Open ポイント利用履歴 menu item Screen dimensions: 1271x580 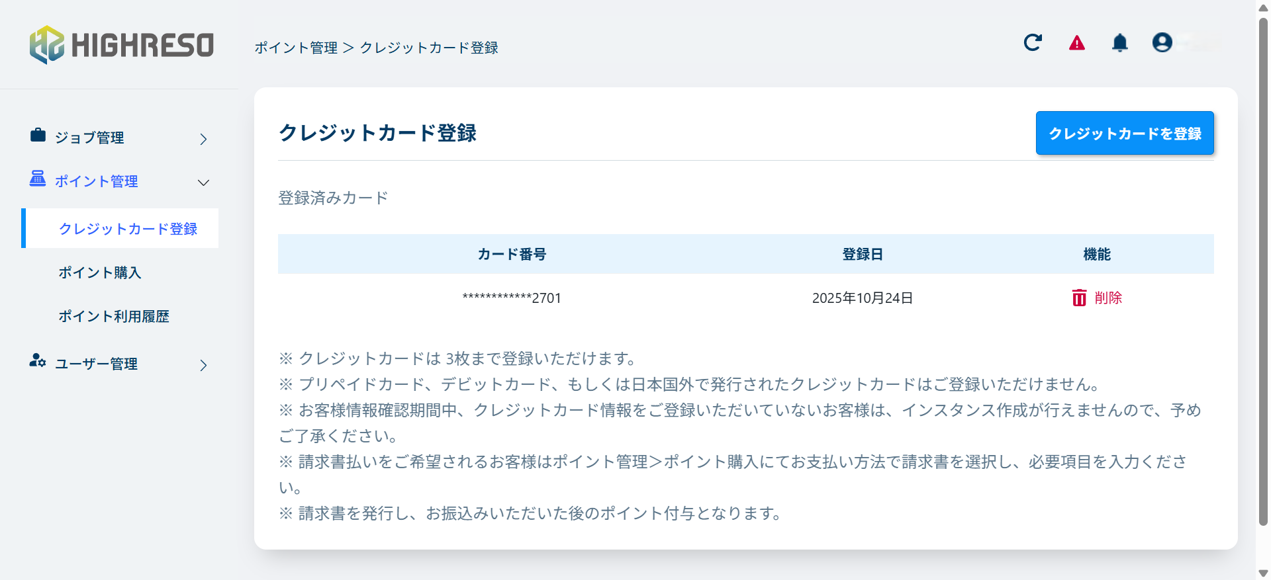[x=114, y=316]
